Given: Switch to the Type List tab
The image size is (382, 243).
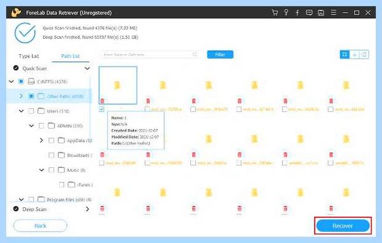Looking at the screenshot, I should [29, 56].
